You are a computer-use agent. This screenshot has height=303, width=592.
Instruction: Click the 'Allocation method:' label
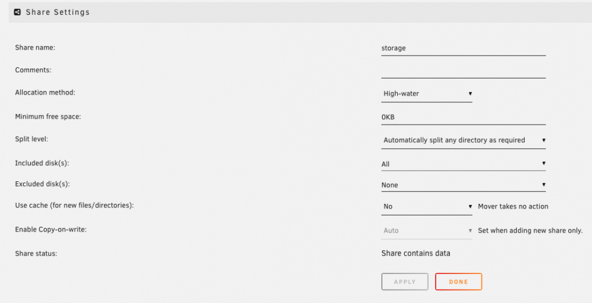pyautogui.click(x=46, y=92)
